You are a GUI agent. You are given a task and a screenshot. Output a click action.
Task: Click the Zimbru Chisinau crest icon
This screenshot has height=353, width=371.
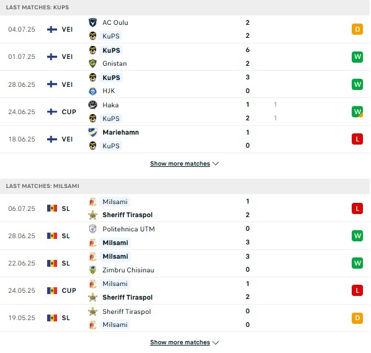[x=92, y=270]
